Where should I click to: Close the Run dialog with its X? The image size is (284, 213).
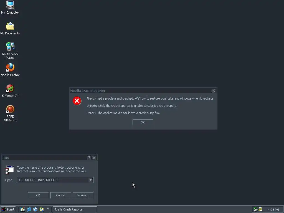point(94,158)
